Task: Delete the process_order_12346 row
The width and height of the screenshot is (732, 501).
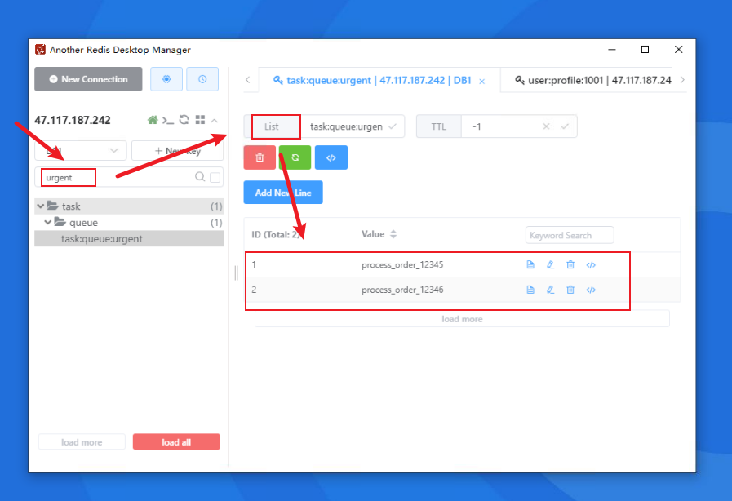Action: coord(570,290)
